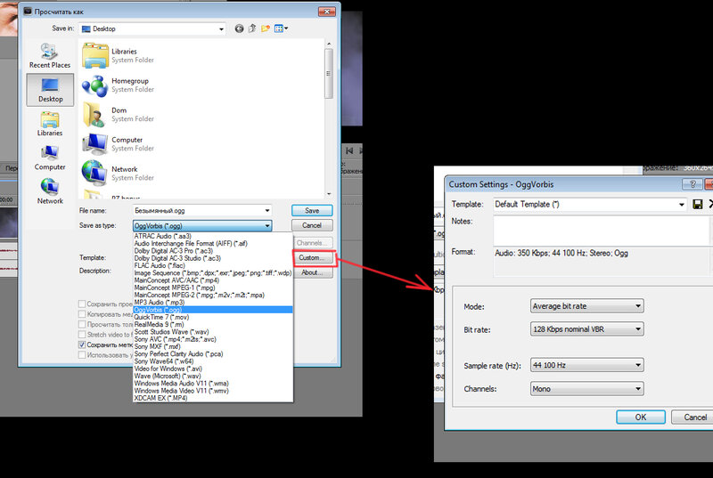Enable the 'Stretch video to f...' checkbox

point(83,335)
